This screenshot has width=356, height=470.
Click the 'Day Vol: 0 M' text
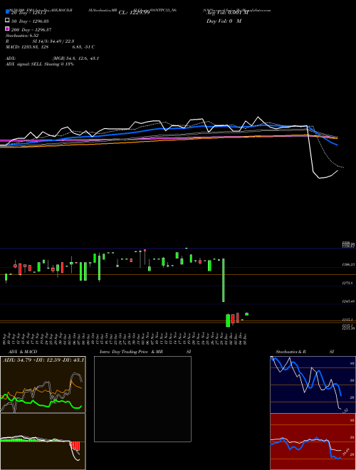(x=224, y=21)
